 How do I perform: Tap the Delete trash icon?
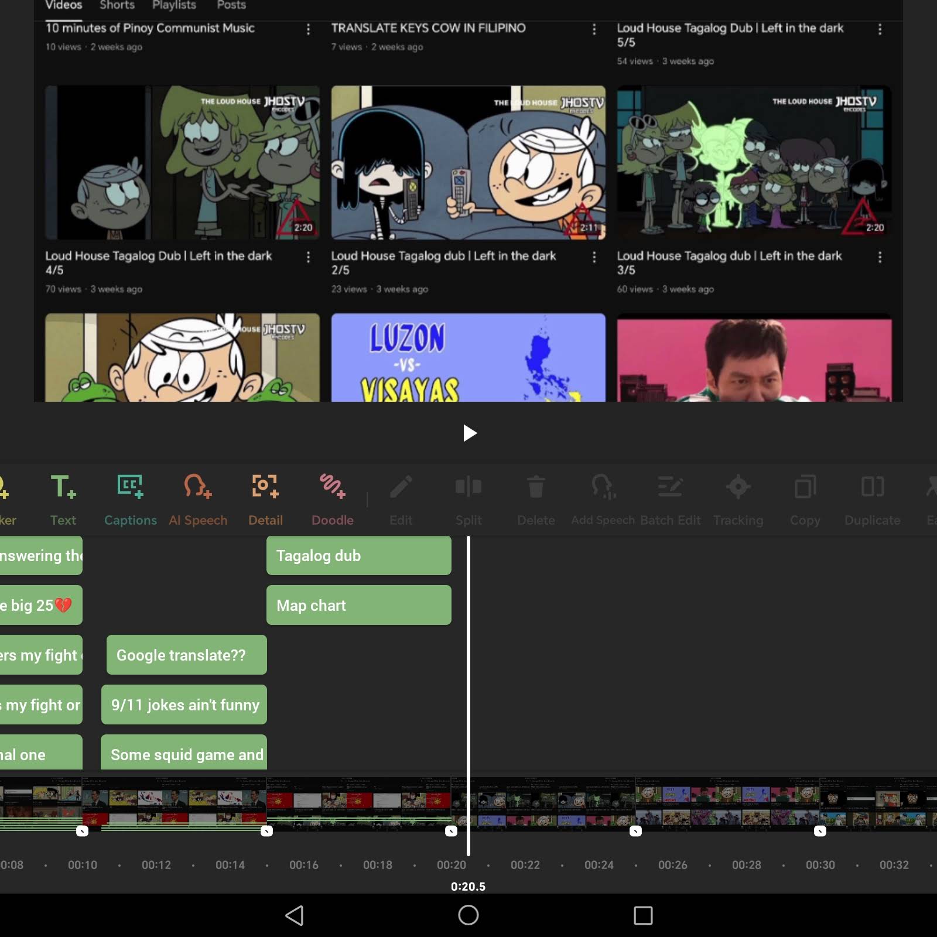coord(536,487)
